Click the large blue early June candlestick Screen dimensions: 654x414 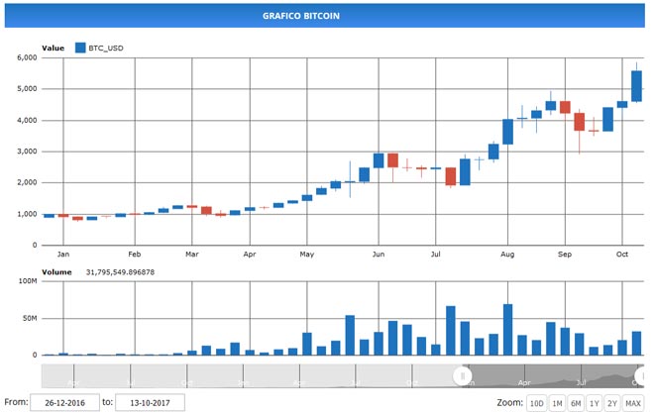(379, 160)
